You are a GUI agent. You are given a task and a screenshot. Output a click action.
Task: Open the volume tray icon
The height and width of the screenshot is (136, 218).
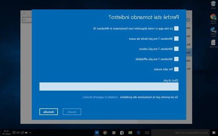(x=18, y=133)
